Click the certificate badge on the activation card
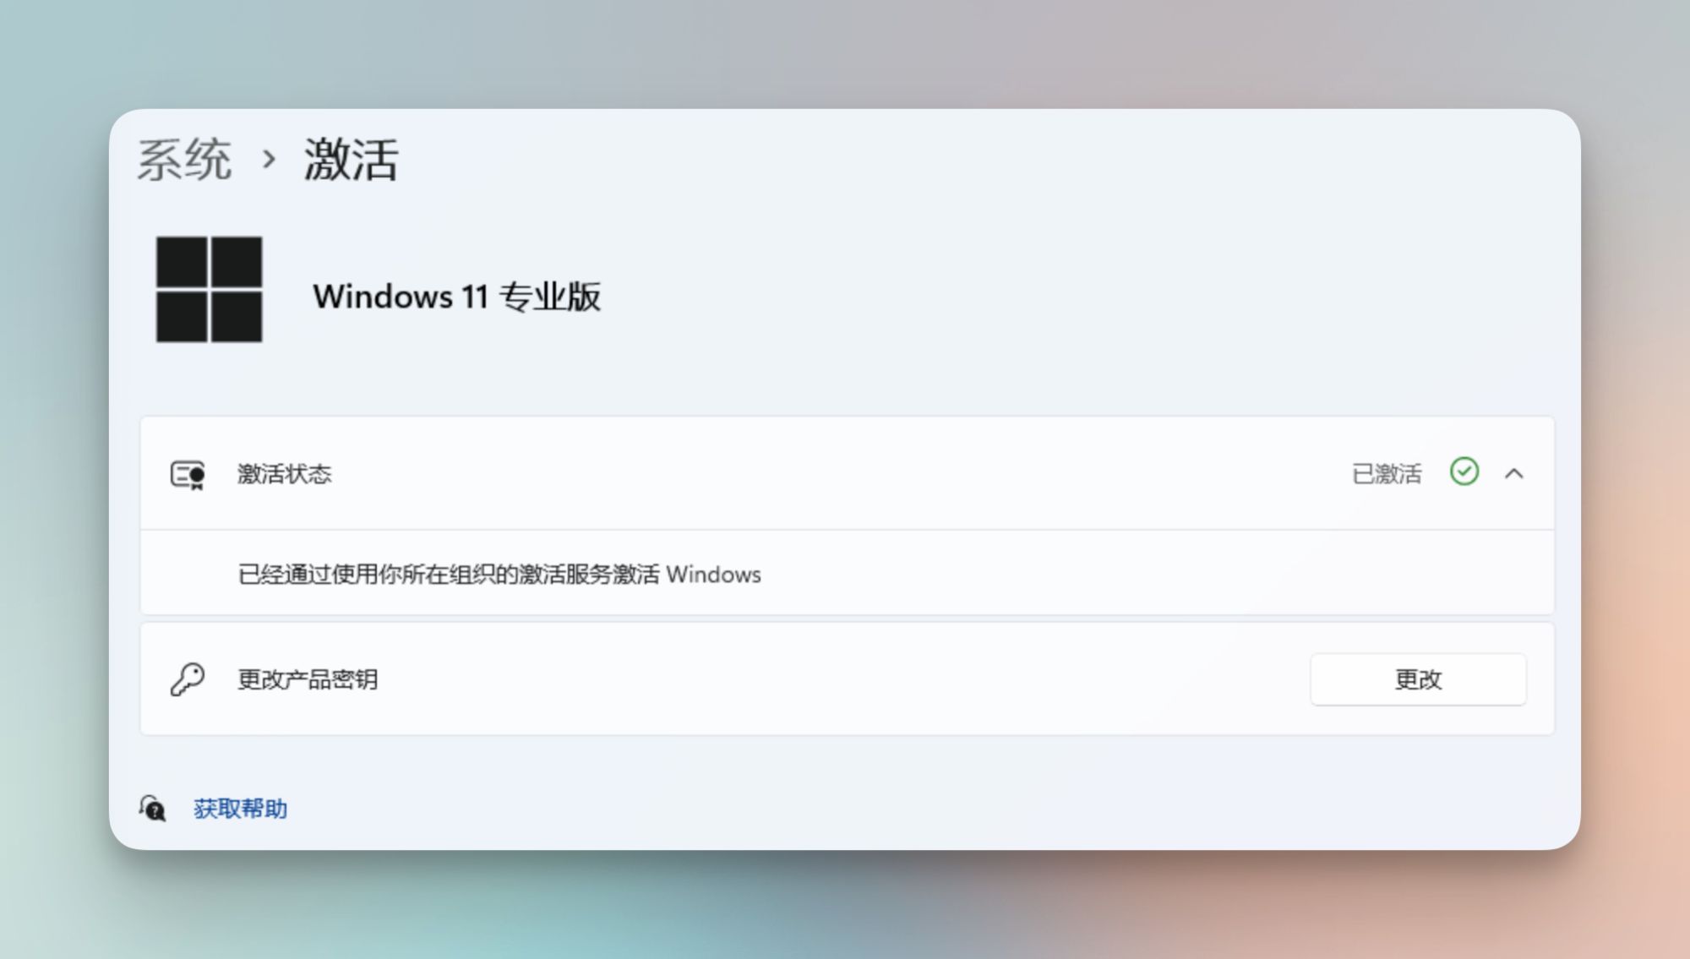Image resolution: width=1690 pixels, height=959 pixels. click(x=188, y=473)
